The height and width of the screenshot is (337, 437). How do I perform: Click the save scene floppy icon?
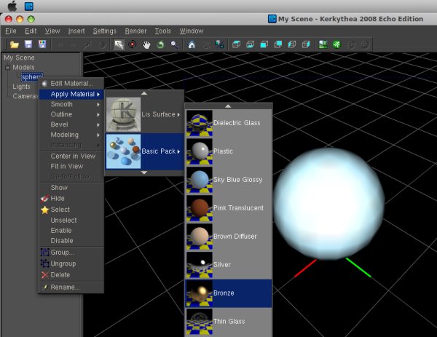tap(28, 44)
